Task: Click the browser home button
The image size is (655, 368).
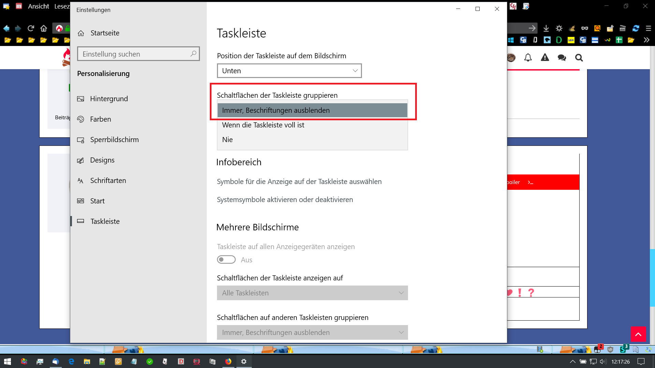Action: coord(44,28)
